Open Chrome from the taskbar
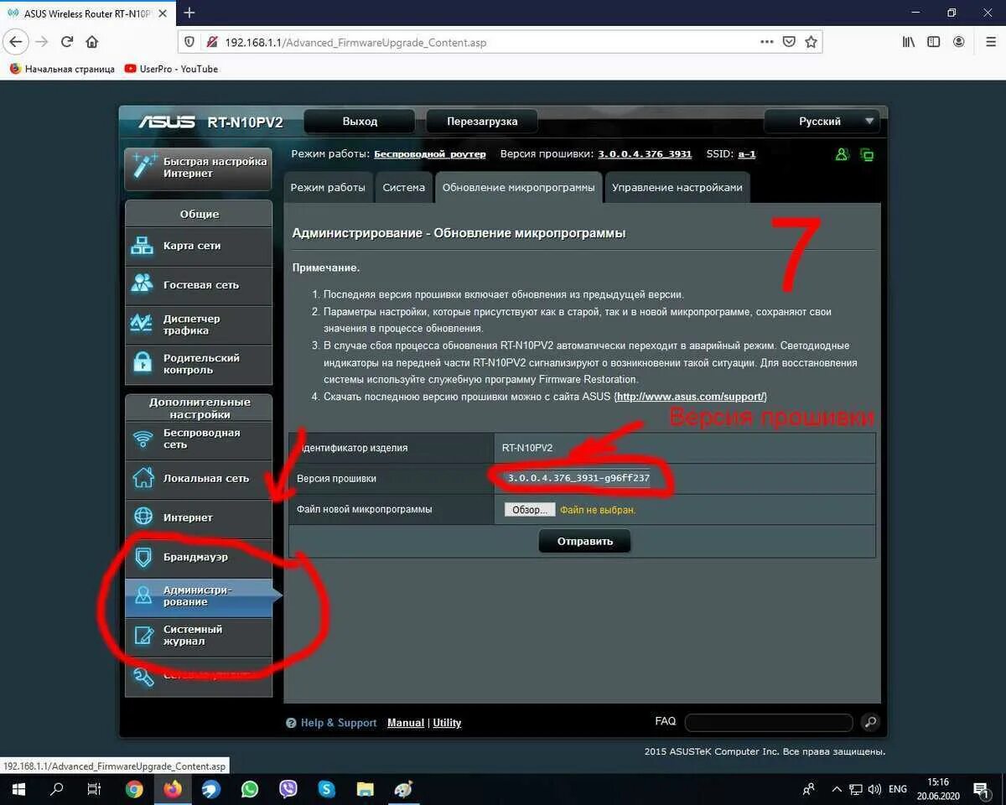The image size is (1006, 805). click(134, 789)
